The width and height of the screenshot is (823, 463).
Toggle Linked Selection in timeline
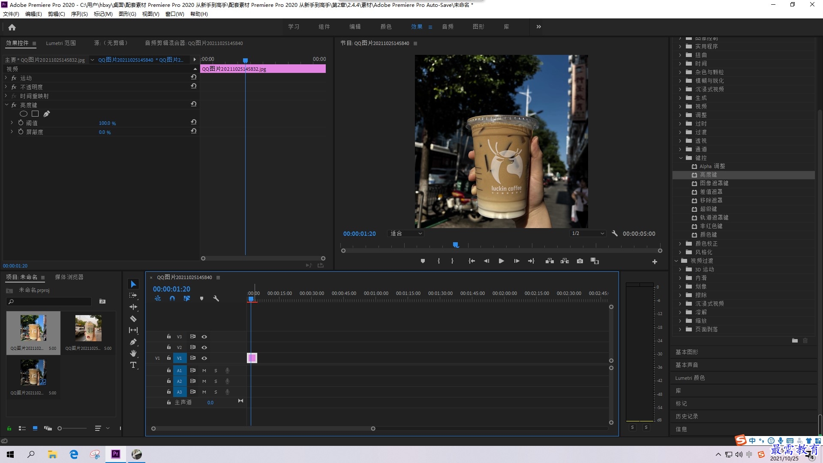[186, 298]
